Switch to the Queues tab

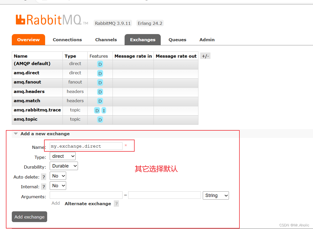177,39
